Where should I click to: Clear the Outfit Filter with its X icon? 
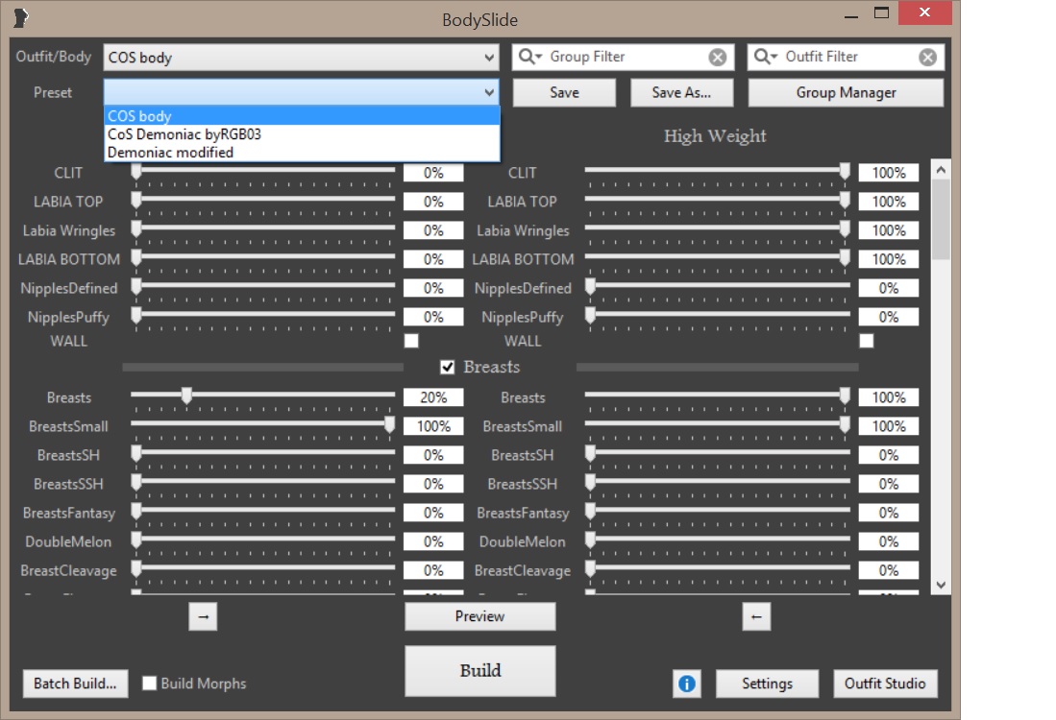927,58
